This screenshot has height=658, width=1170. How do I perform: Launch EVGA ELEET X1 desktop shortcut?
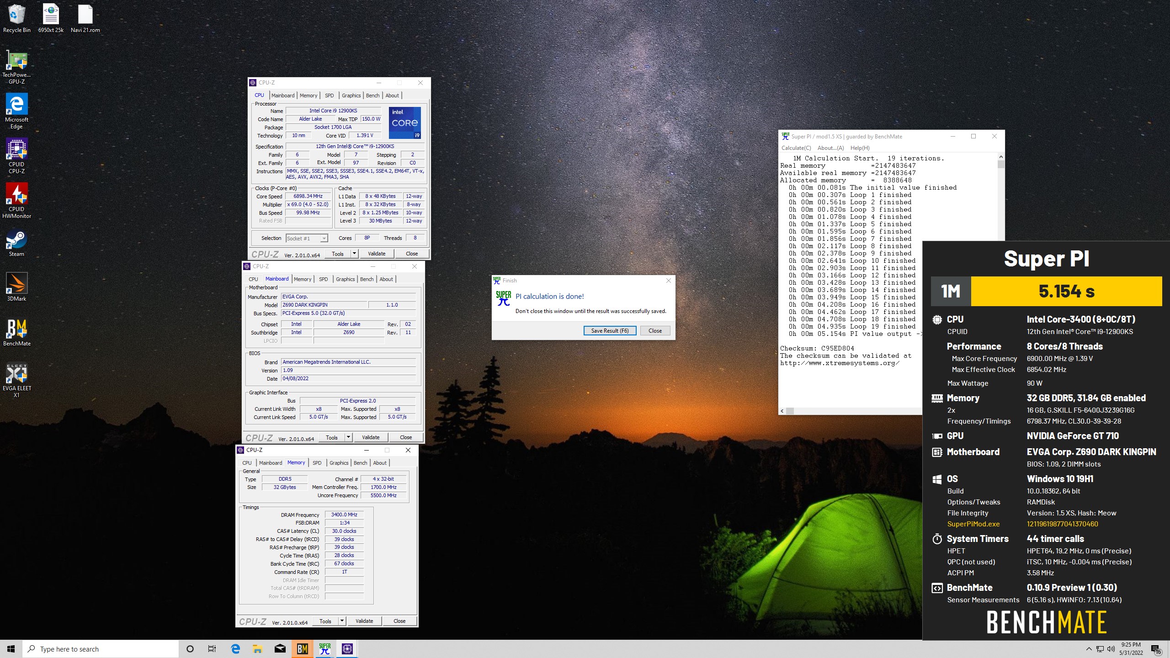tap(16, 380)
